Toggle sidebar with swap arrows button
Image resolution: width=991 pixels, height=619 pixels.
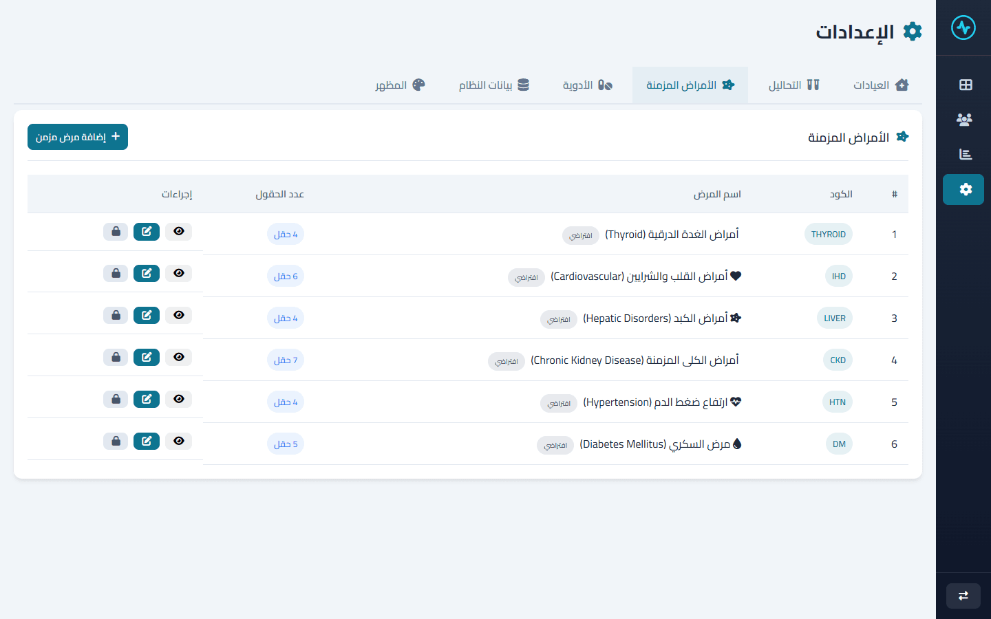[963, 596]
